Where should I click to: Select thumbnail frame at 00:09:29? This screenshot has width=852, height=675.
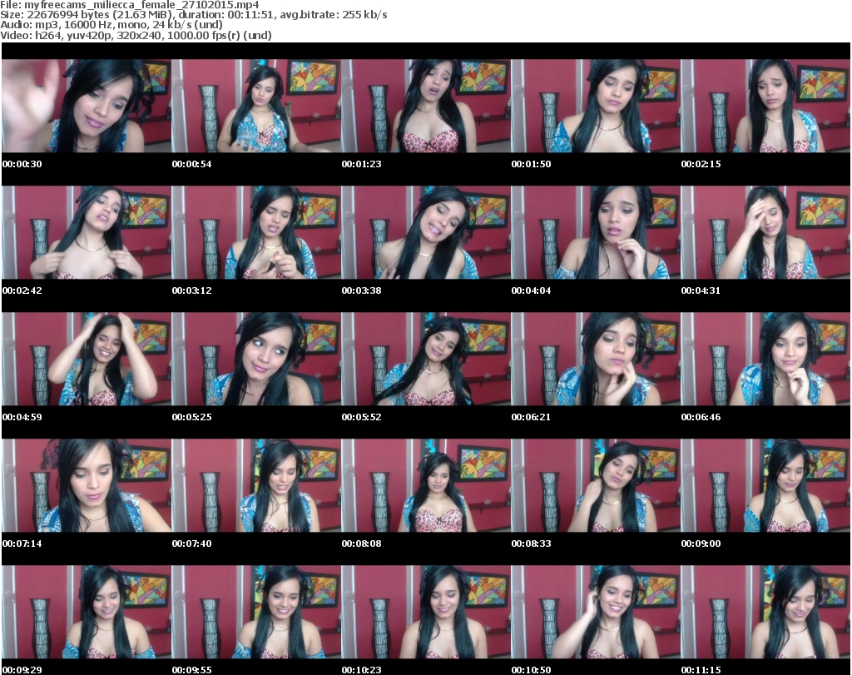[87, 613]
